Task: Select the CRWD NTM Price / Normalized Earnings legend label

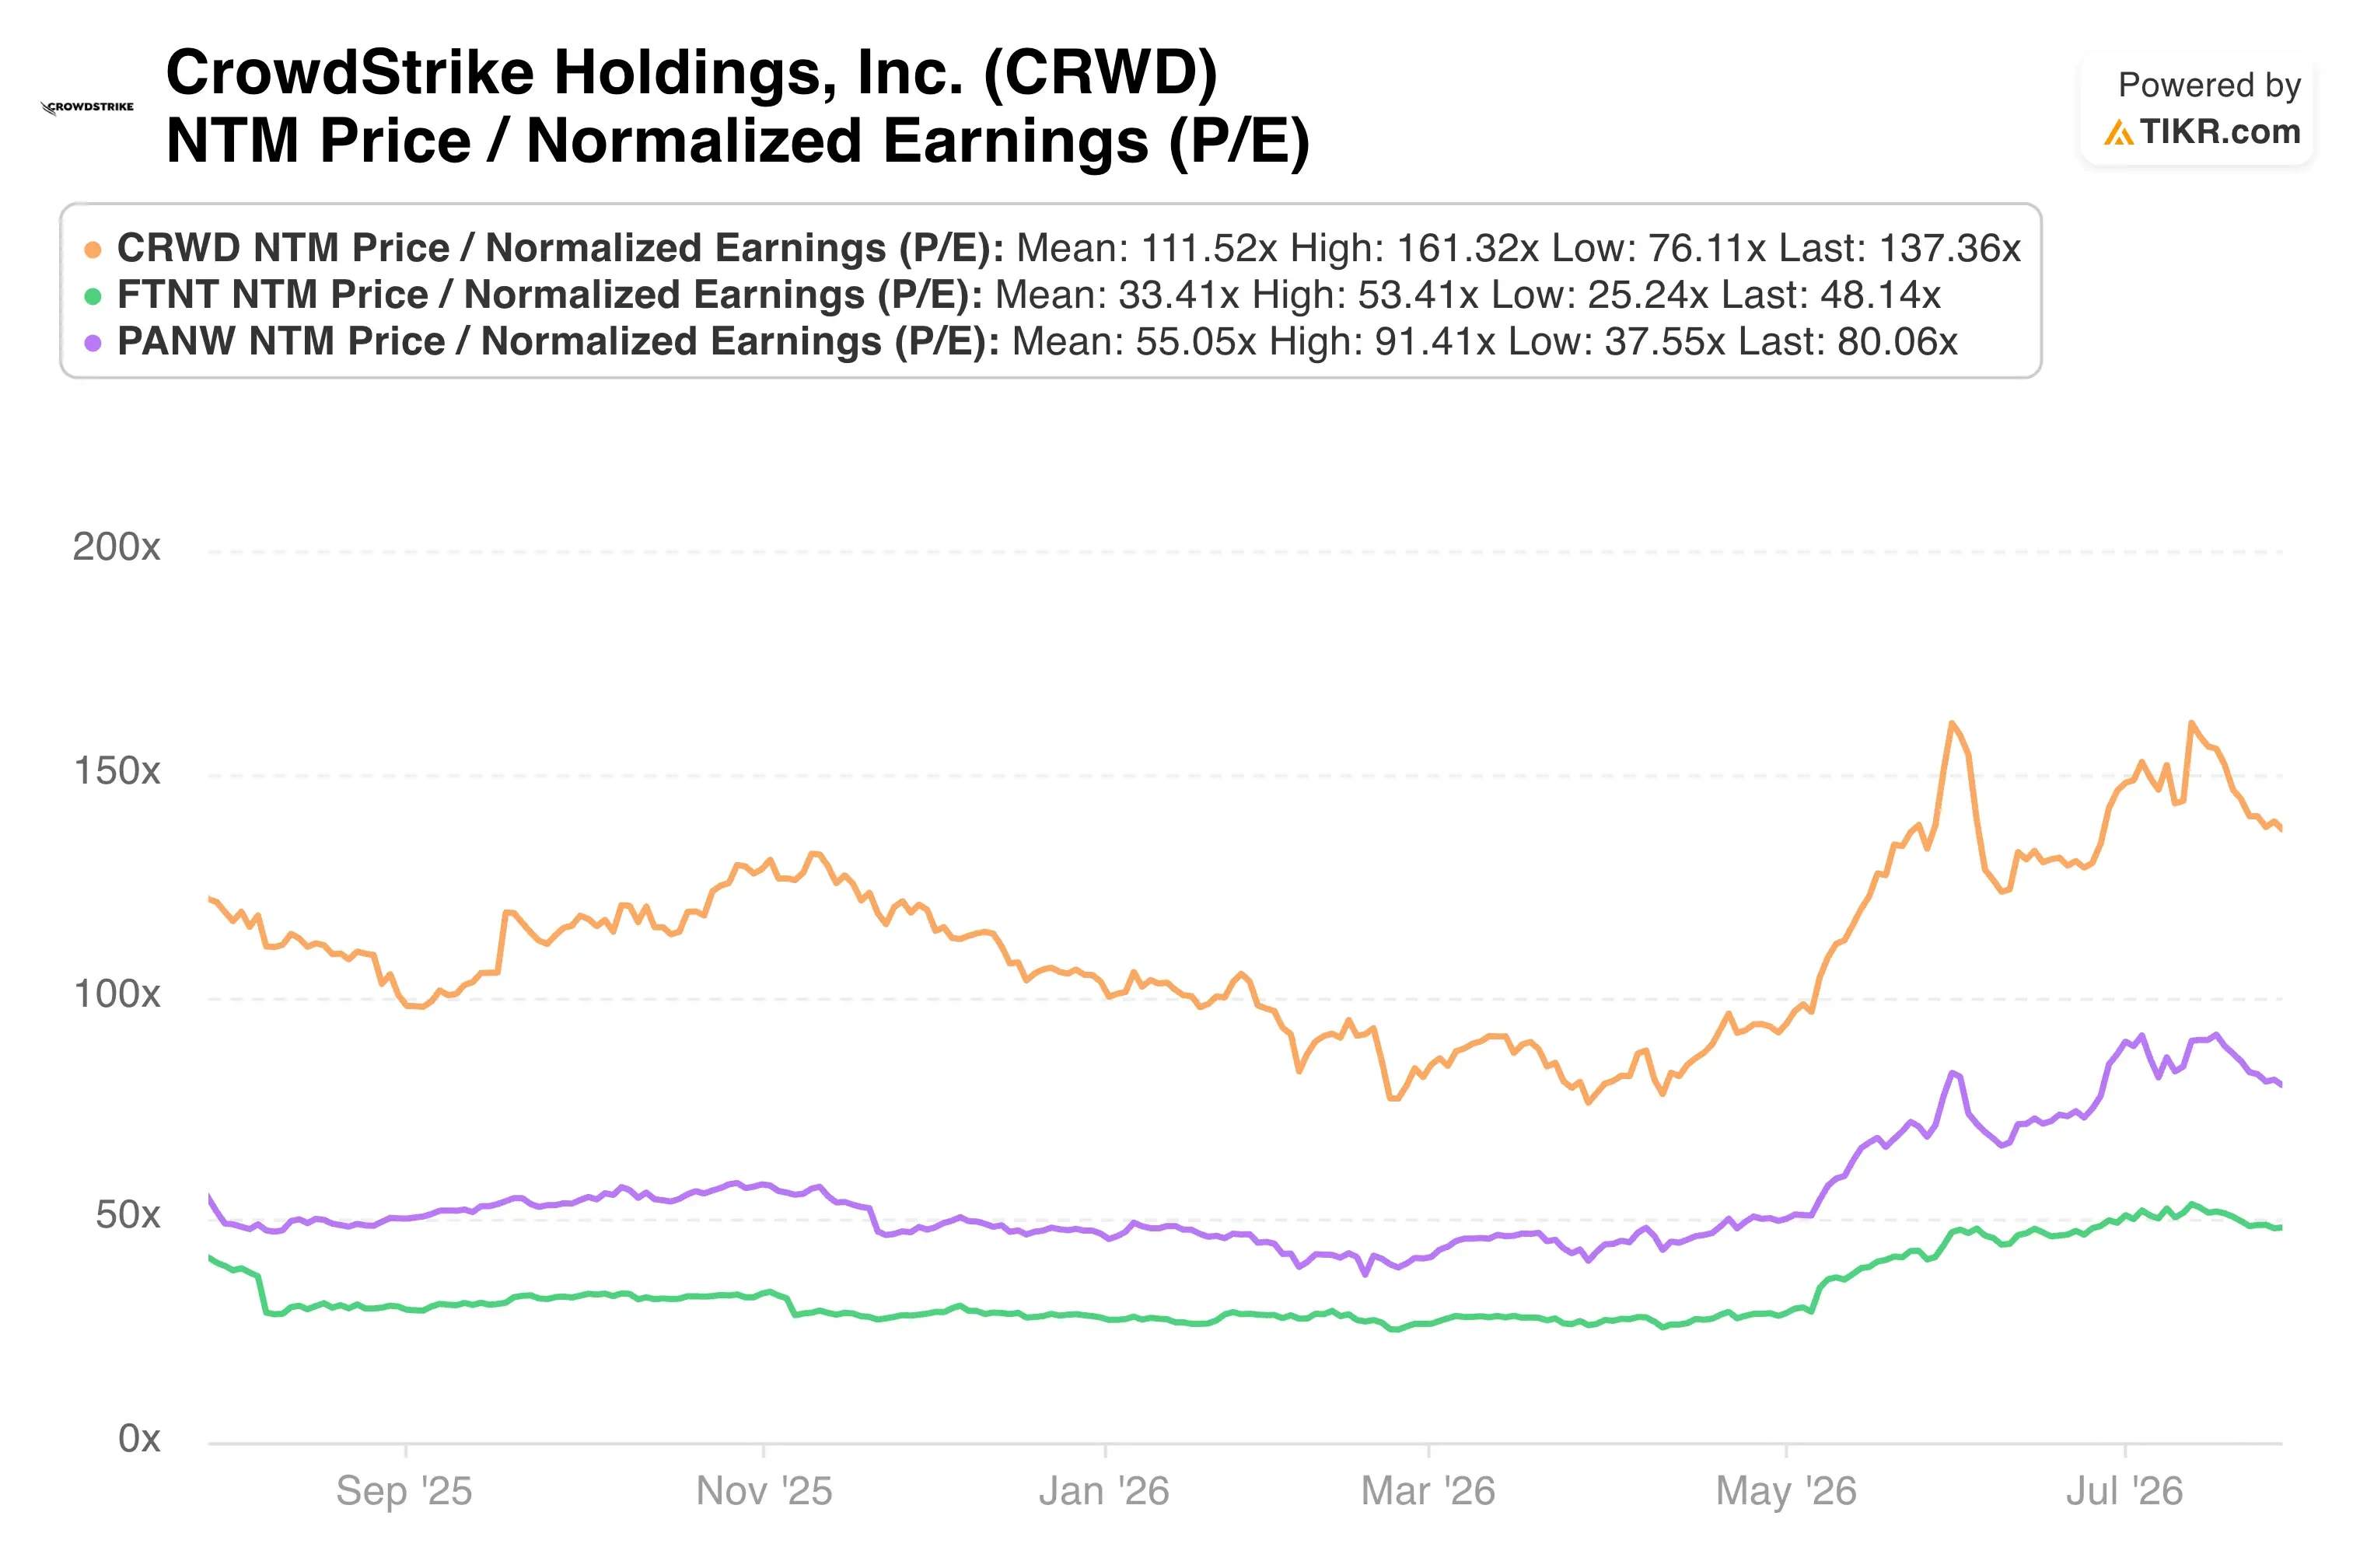Action: click(x=561, y=248)
